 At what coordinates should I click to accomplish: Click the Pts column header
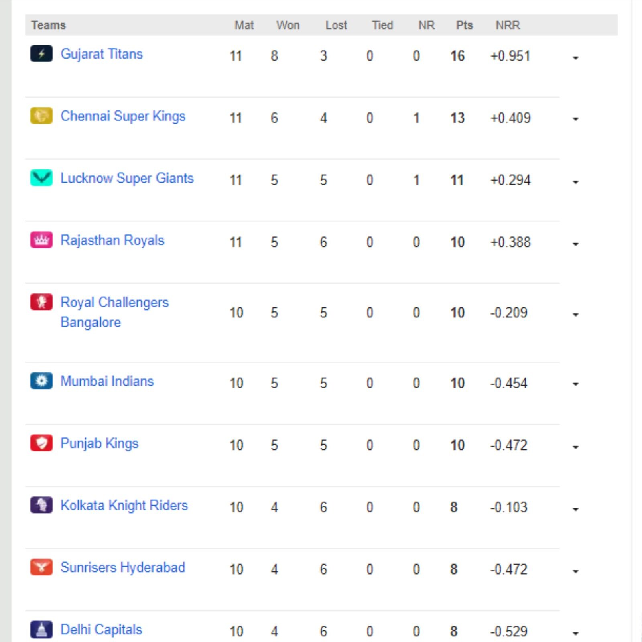(x=464, y=25)
